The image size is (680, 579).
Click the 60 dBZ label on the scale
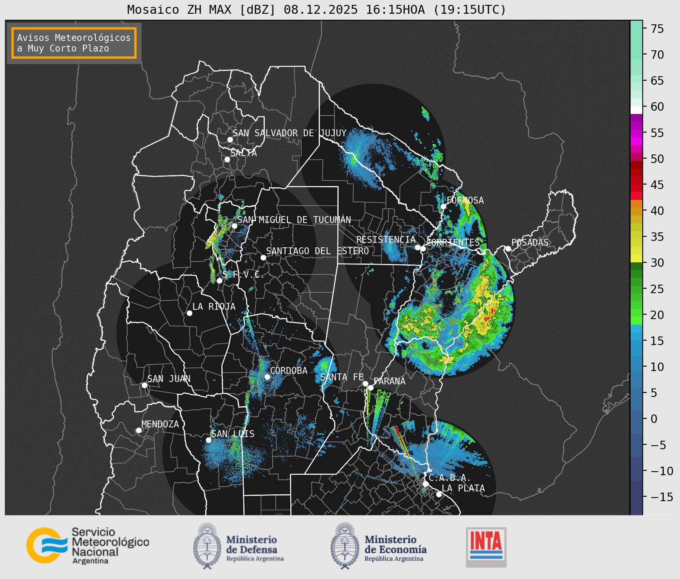pos(657,107)
